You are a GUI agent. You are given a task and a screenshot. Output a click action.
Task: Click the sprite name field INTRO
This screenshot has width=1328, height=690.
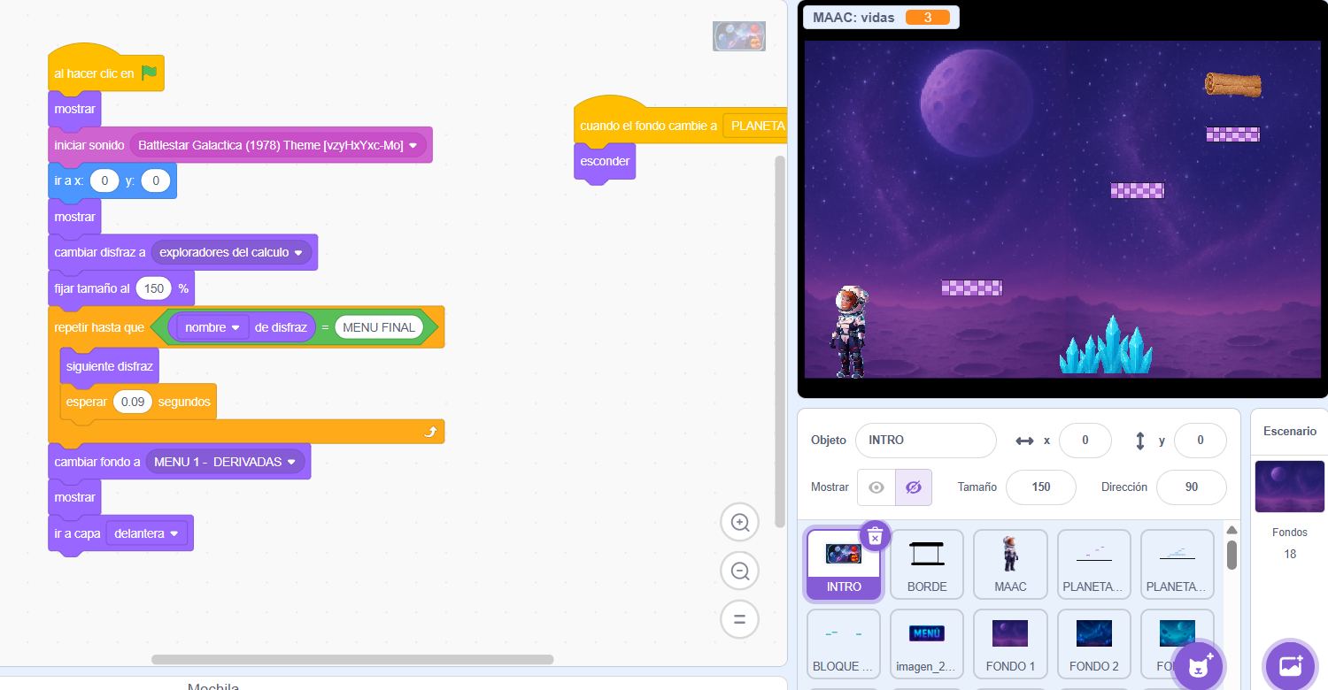pyautogui.click(x=925, y=441)
